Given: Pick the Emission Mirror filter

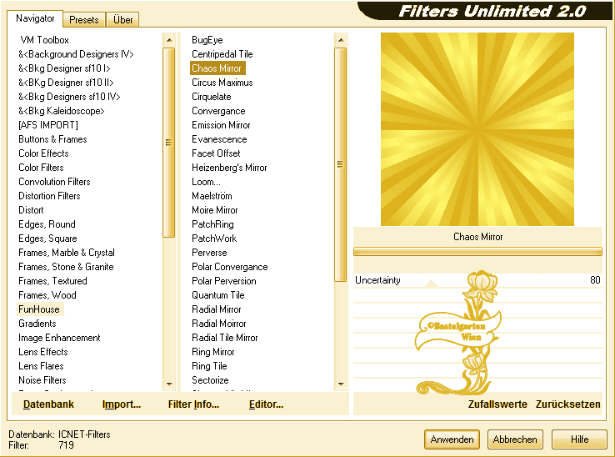Looking at the screenshot, I should (221, 125).
